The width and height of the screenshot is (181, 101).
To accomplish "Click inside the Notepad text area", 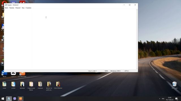I will coord(70,39).
